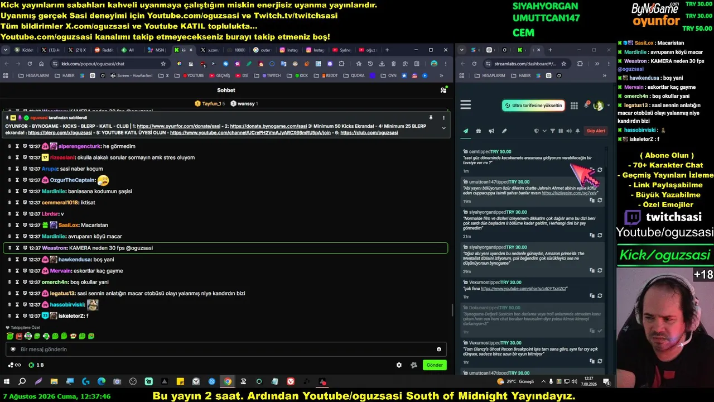This screenshot has height=402, width=714.
Task: Pause the Streamlabs alert queue
Action: [x=561, y=131]
